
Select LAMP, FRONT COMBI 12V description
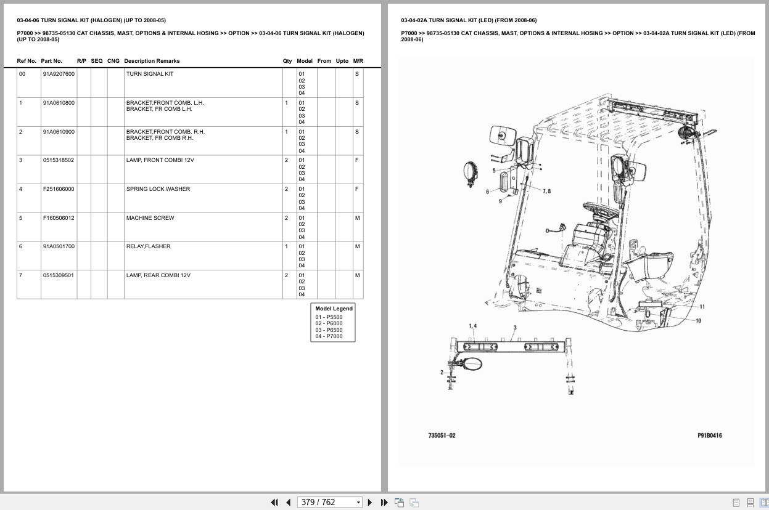pyautogui.click(x=160, y=160)
